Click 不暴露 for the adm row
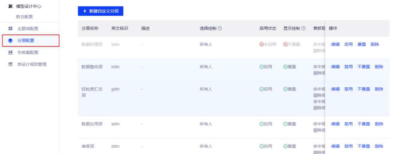393x154 pixels. pos(364,124)
